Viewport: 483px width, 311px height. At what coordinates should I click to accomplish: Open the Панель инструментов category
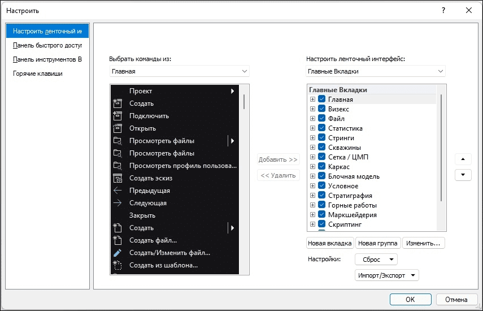(47, 59)
